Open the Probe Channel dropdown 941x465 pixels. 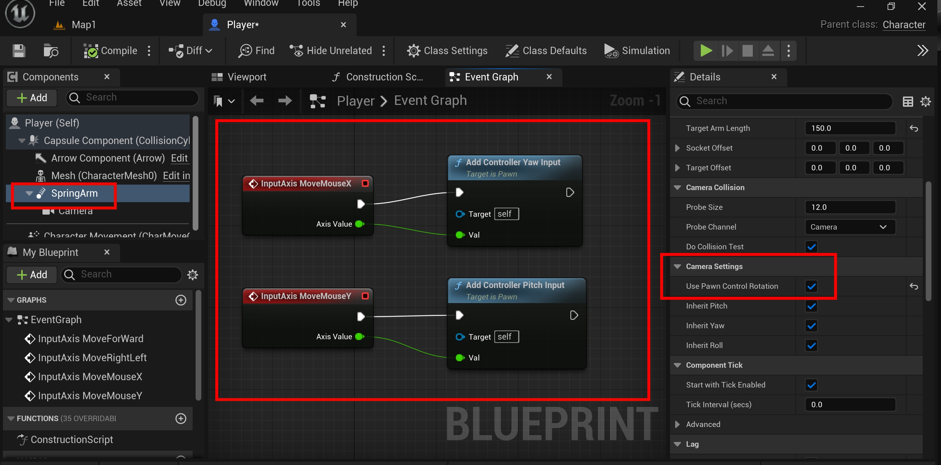[x=850, y=227]
